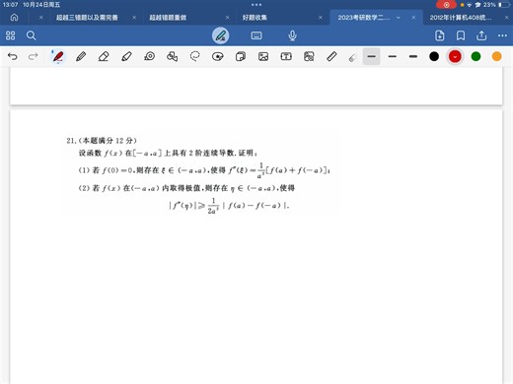Add a sticky note
The image size is (513, 384).
coord(241,56)
